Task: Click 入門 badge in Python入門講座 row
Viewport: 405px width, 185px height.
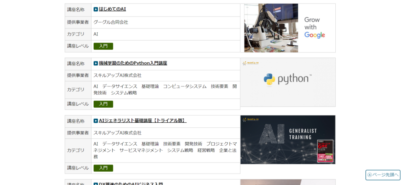Action: coord(103,104)
